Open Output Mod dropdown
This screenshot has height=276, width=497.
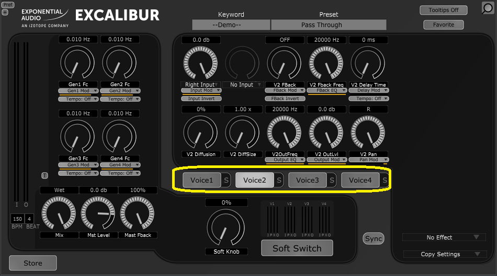327,160
